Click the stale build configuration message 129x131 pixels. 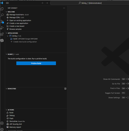[27, 59]
